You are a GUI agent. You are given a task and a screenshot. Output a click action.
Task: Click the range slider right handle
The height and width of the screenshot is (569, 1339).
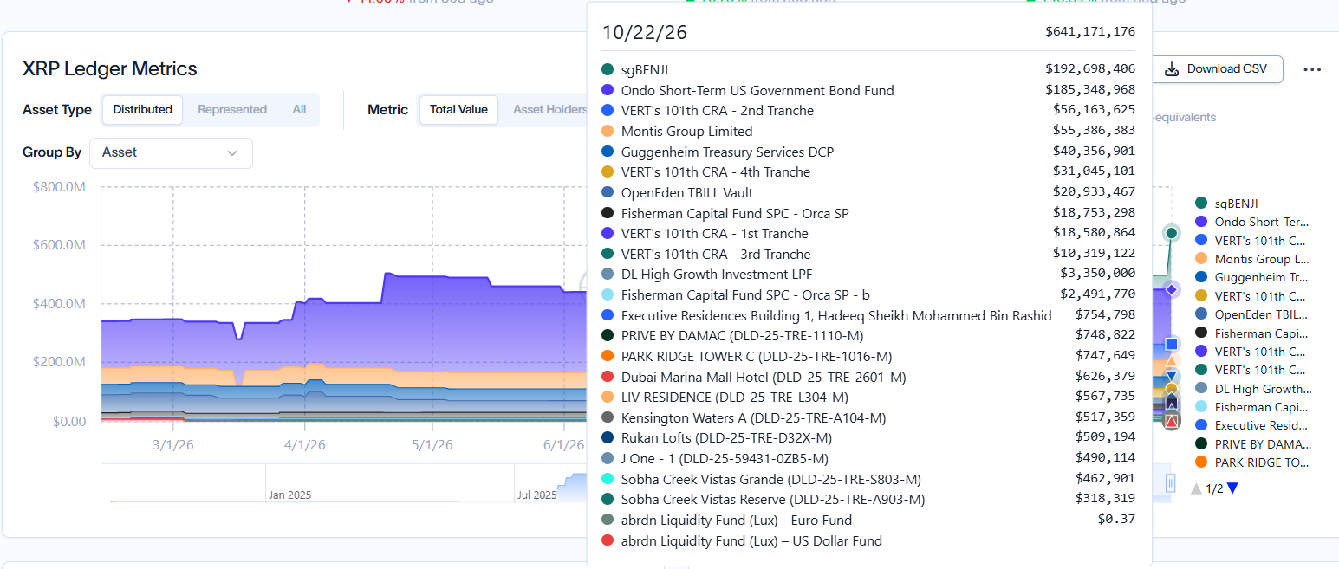1170,482
